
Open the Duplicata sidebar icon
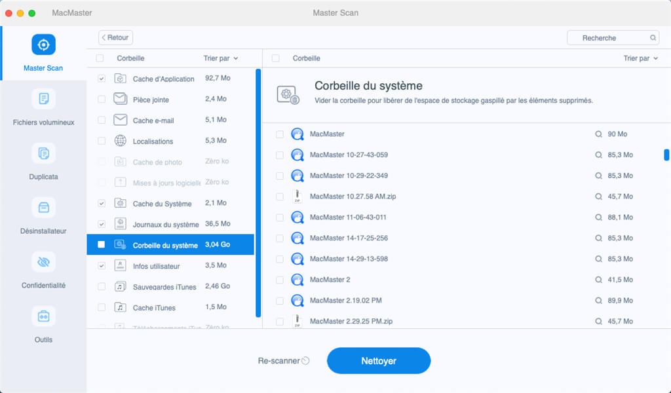(43, 153)
